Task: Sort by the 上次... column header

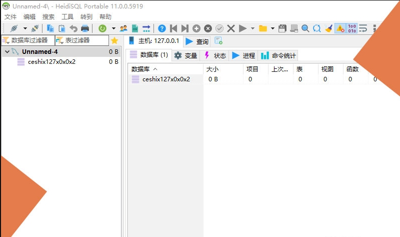Action: (x=280, y=69)
